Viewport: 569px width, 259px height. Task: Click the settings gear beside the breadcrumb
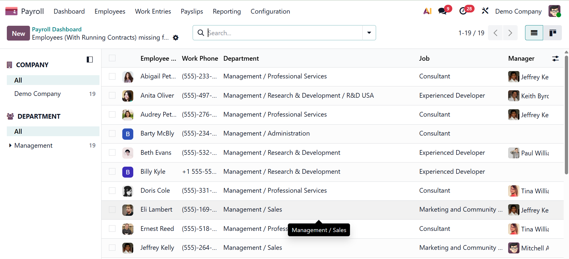click(176, 38)
